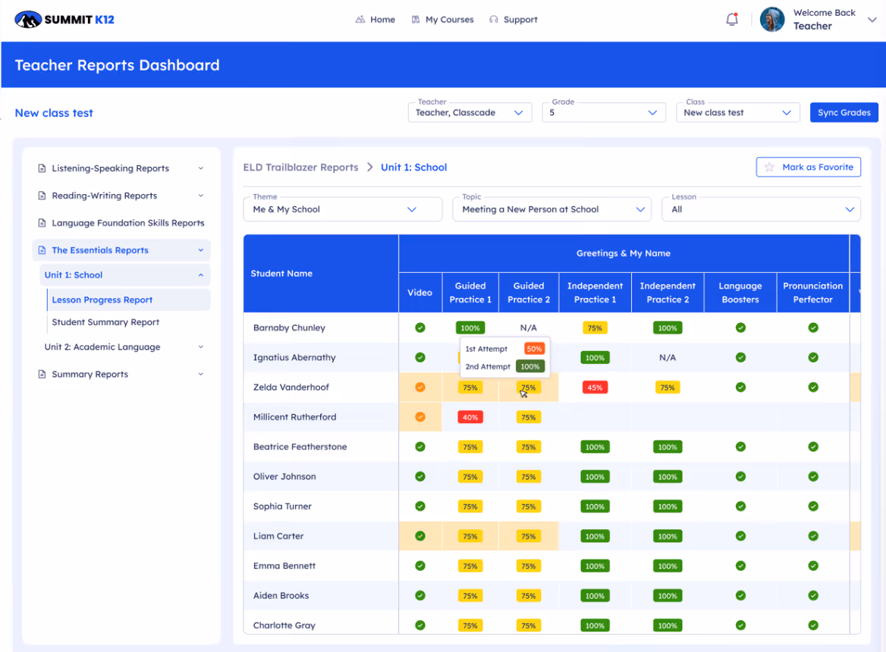Open the Grade dropdown showing 5
This screenshot has height=652, width=886.
pos(604,112)
